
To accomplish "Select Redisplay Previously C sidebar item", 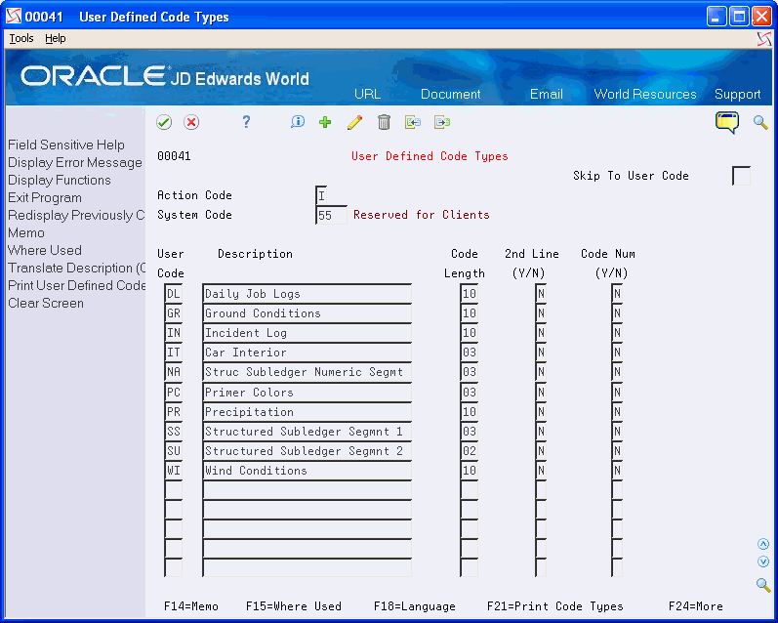I will pos(76,215).
